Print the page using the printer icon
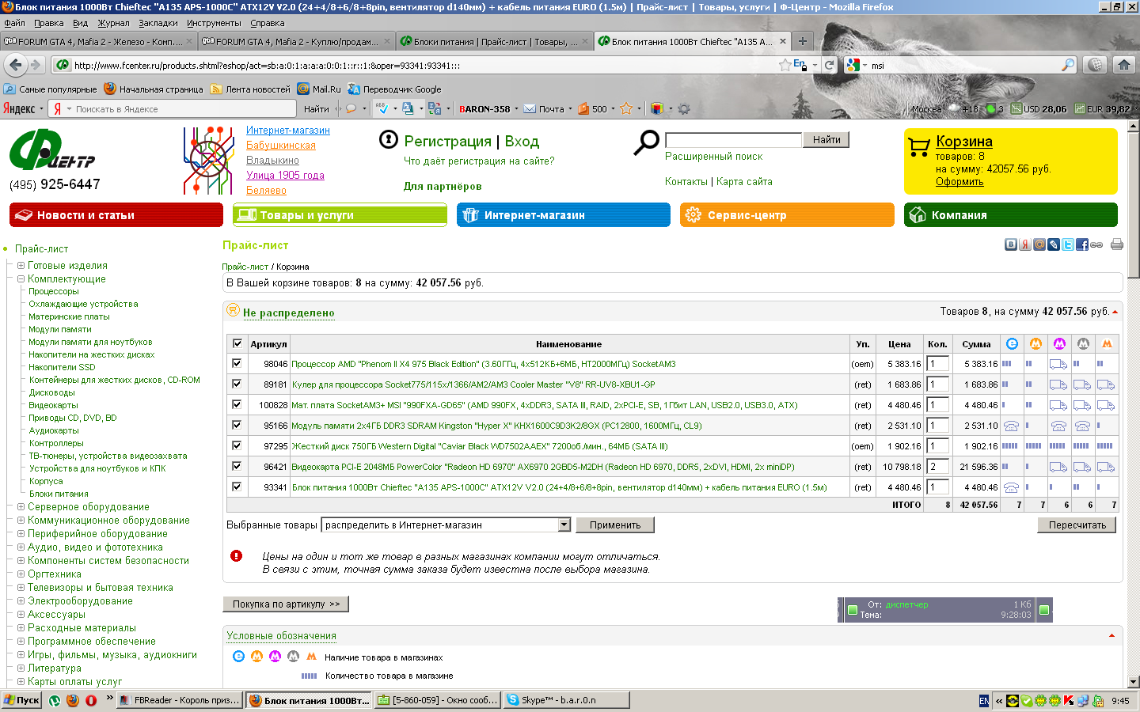Viewport: 1140px width, 712px height. (x=1116, y=244)
